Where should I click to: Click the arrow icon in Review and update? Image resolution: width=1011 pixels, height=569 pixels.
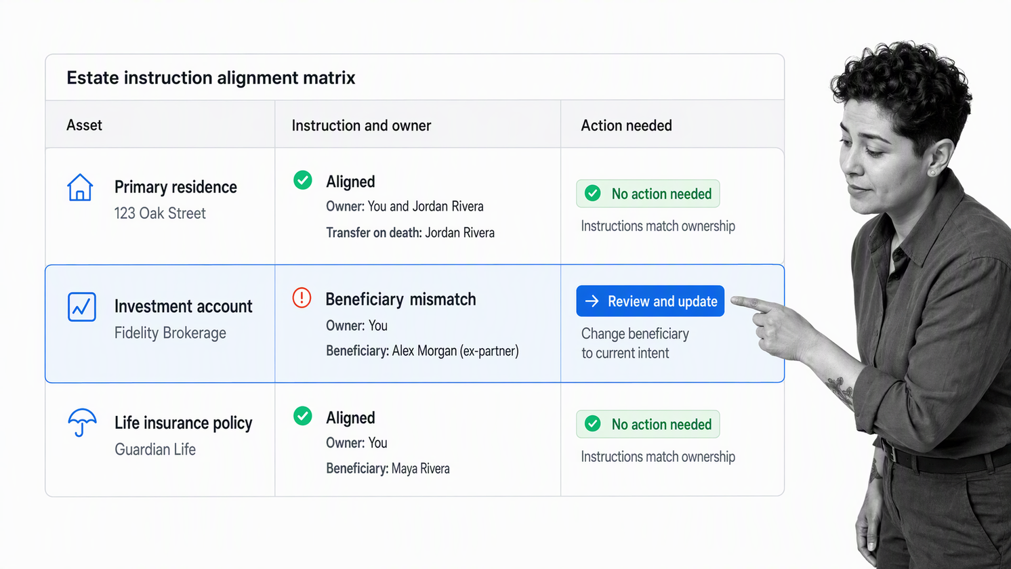click(592, 301)
